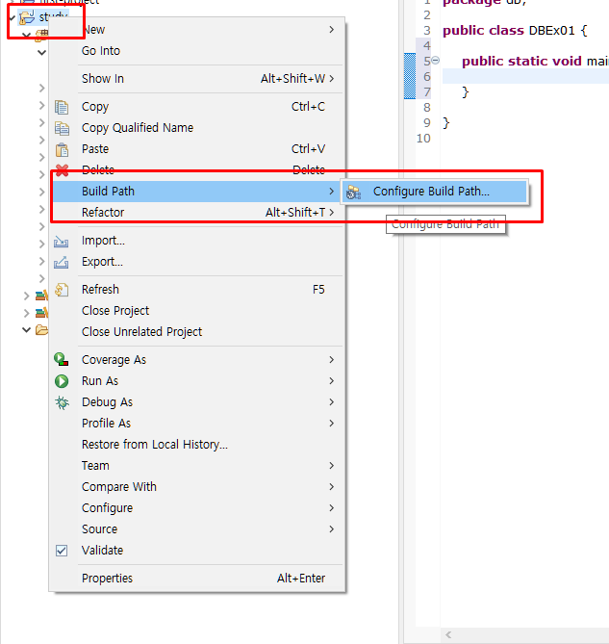
Task: Click the study project folder icon
Action: coord(28,17)
